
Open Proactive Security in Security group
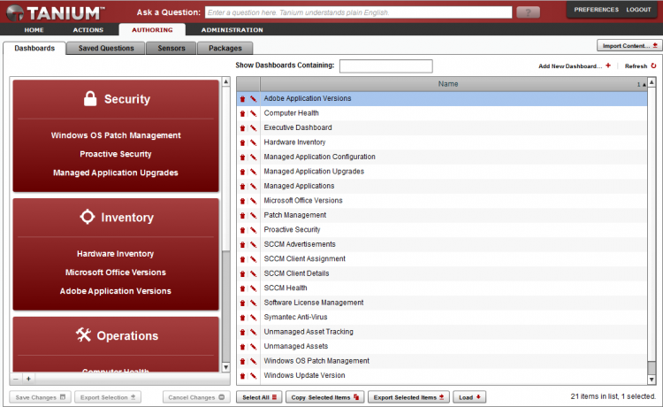click(x=116, y=154)
